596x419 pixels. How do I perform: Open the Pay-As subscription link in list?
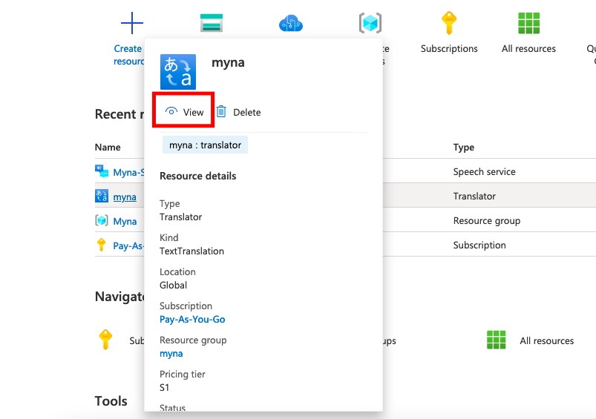[128, 245]
